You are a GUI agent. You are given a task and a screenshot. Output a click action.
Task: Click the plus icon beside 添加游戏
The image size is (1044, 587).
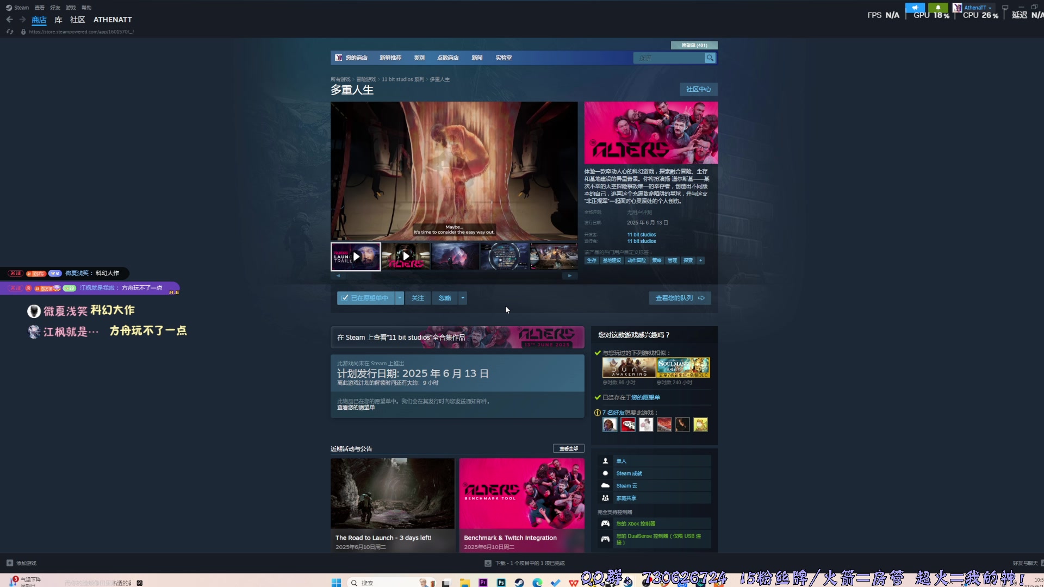(10, 563)
